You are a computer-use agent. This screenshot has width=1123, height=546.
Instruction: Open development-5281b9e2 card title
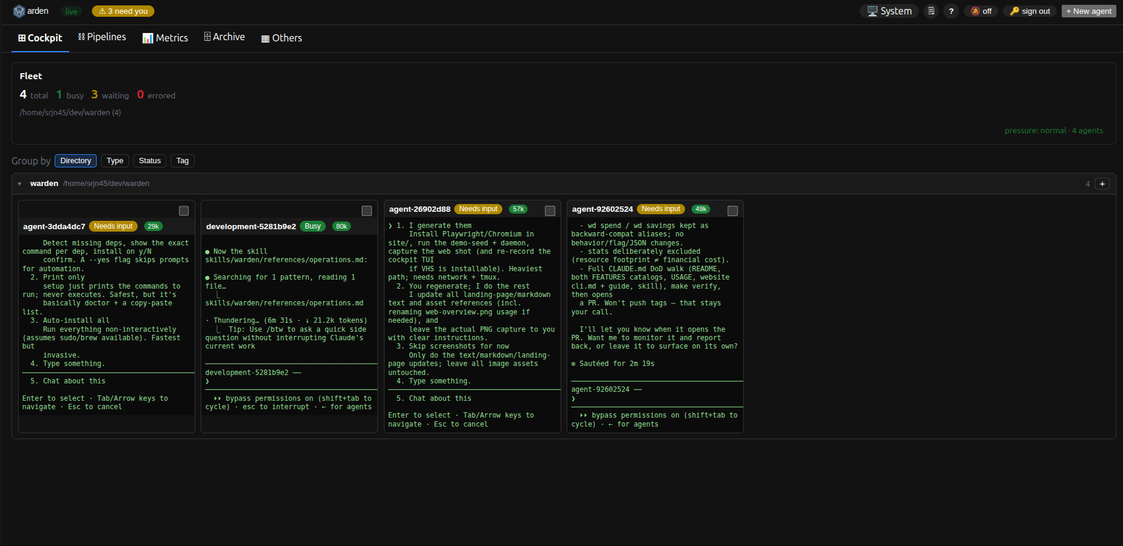[x=251, y=227]
